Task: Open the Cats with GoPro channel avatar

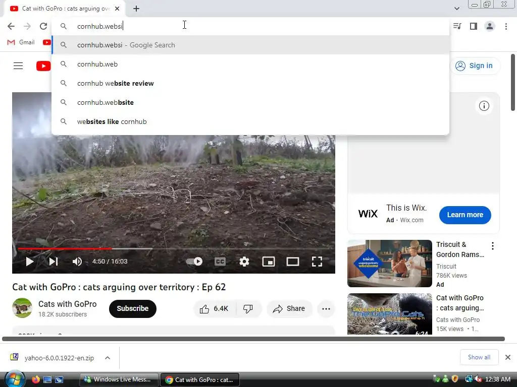Action: (x=22, y=308)
